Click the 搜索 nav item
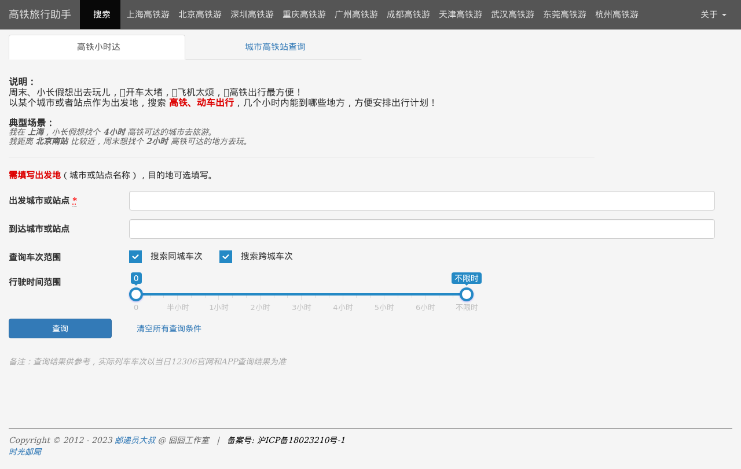Image resolution: width=741 pixels, height=469 pixels. [100, 14]
